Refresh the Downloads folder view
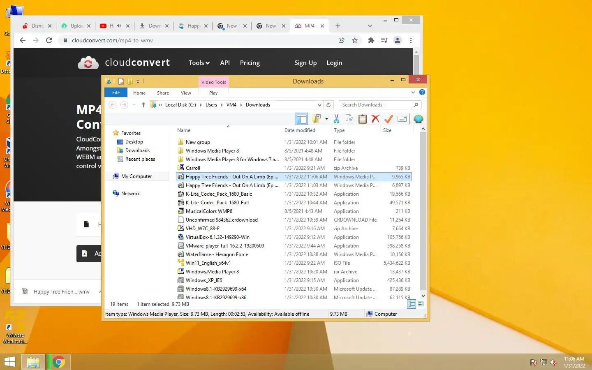592x370 pixels. click(x=328, y=105)
